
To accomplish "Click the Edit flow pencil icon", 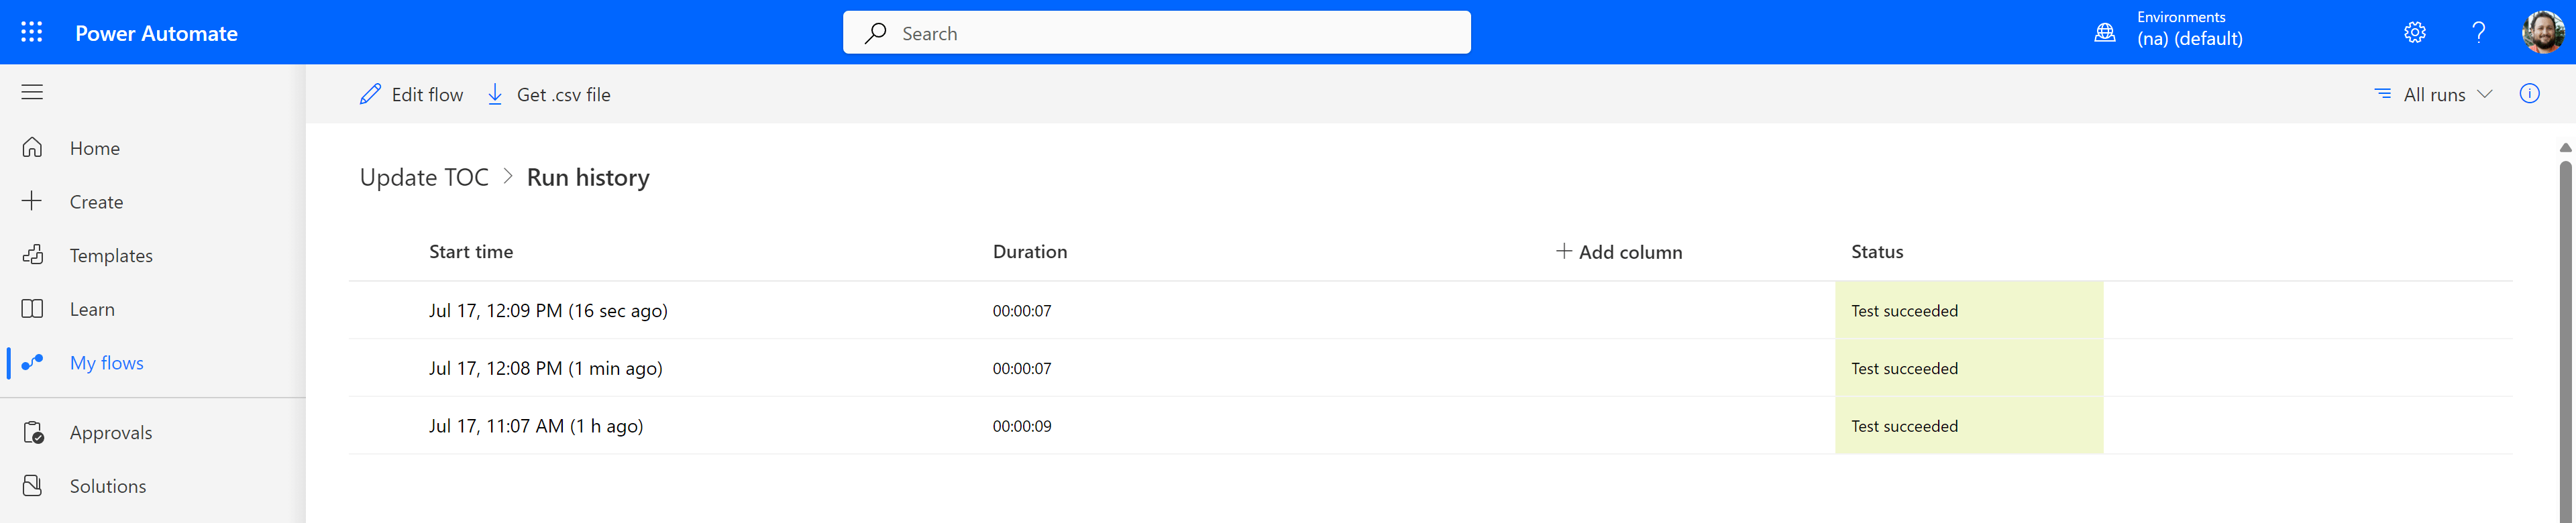I will coord(370,94).
